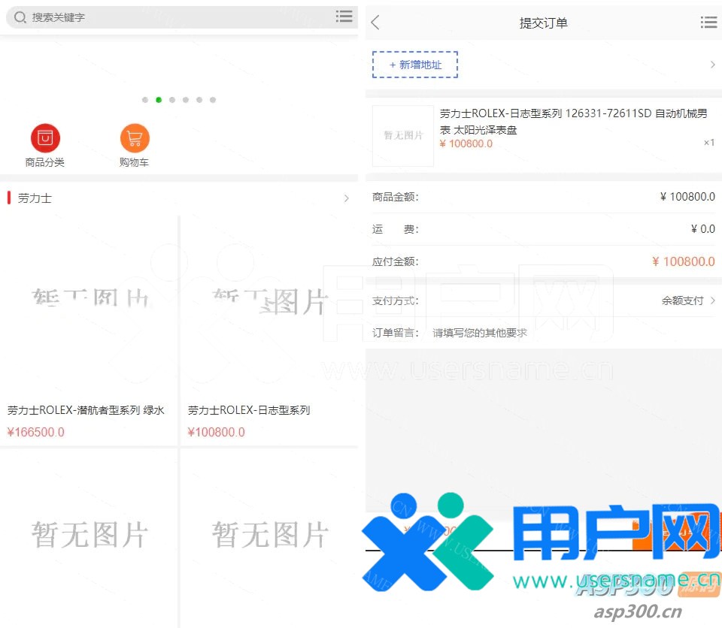Open list menu on submit order page
722x628 pixels.
[708, 22]
